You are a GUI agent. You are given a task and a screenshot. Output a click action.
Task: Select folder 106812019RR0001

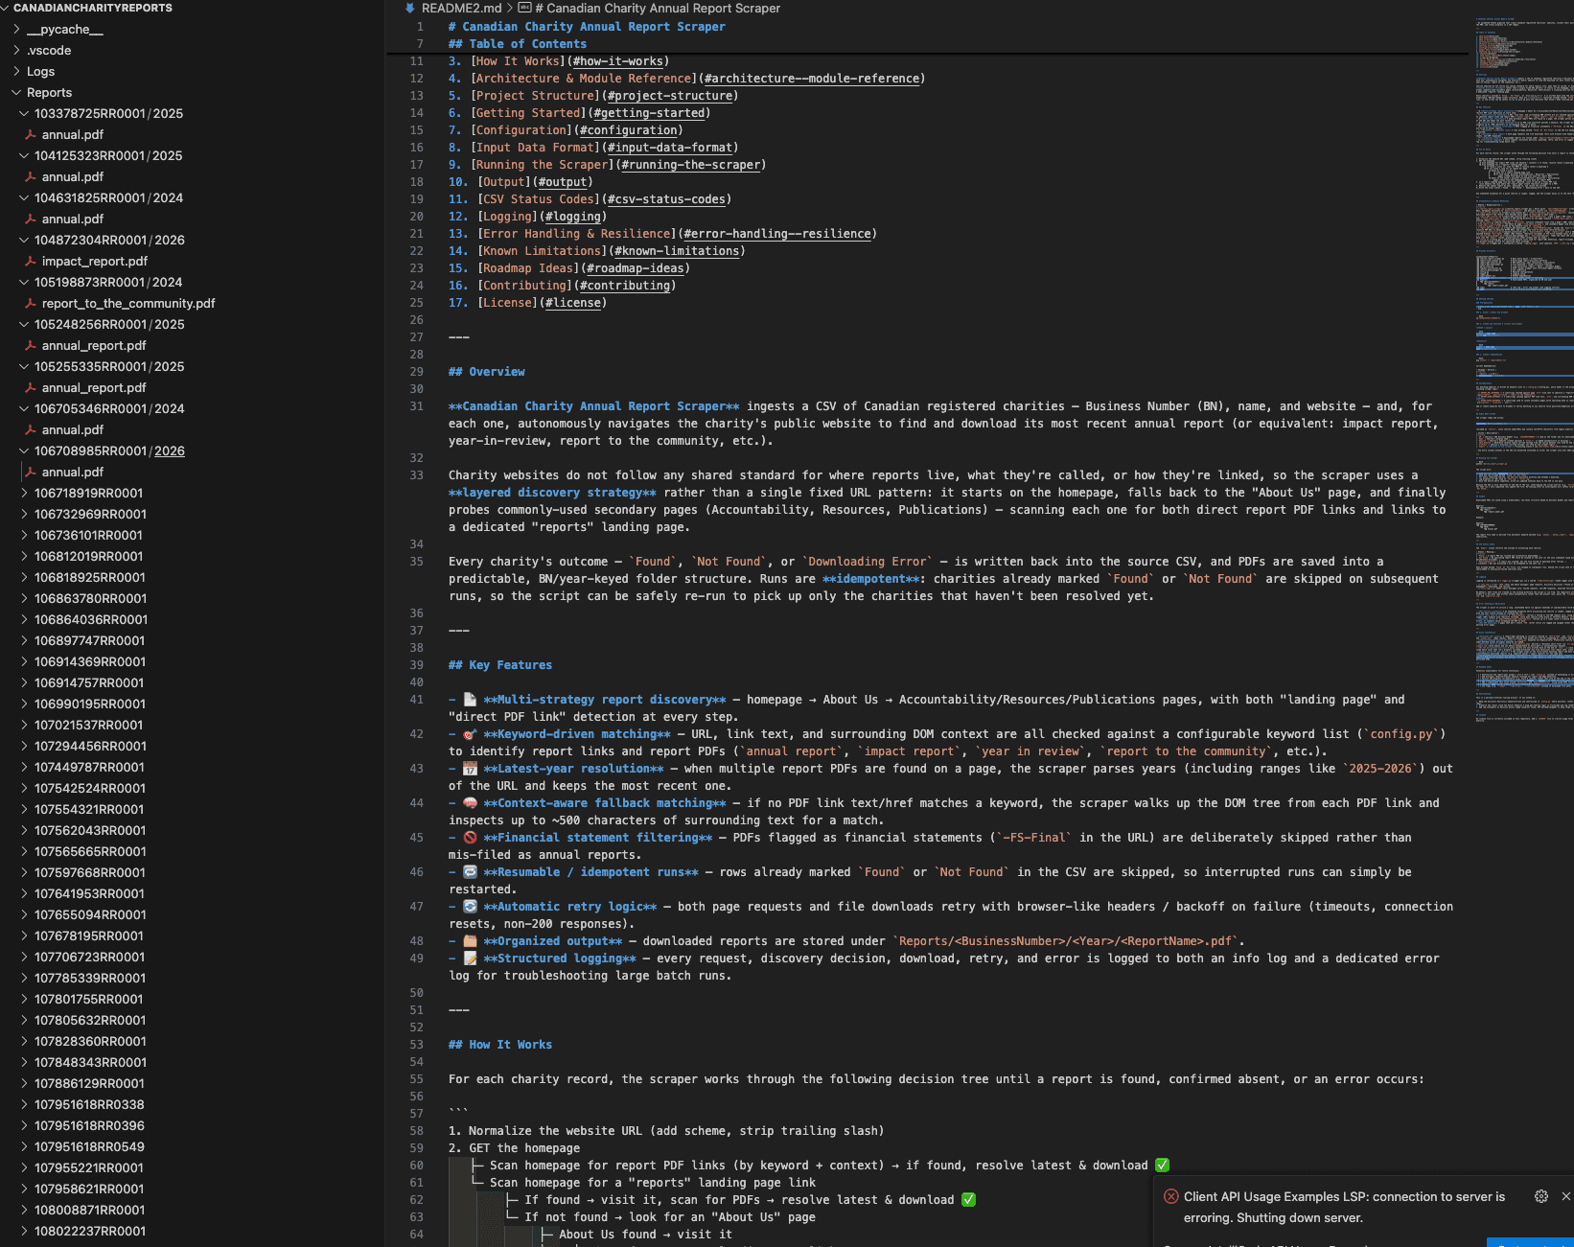pyautogui.click(x=88, y=557)
